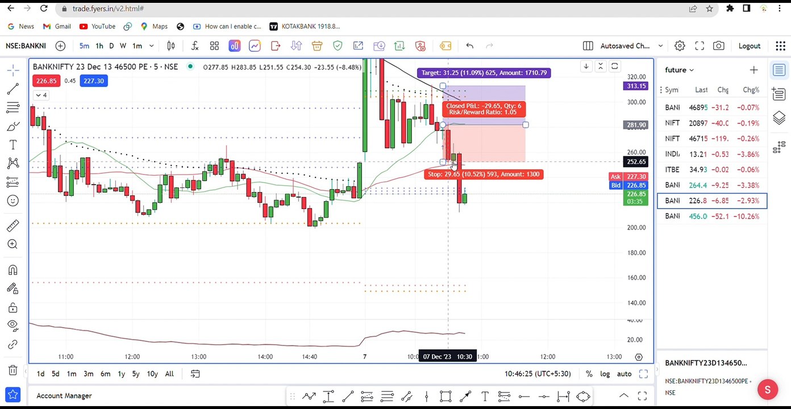Pick the vertical line tool in drawing toolbar

tap(426, 396)
